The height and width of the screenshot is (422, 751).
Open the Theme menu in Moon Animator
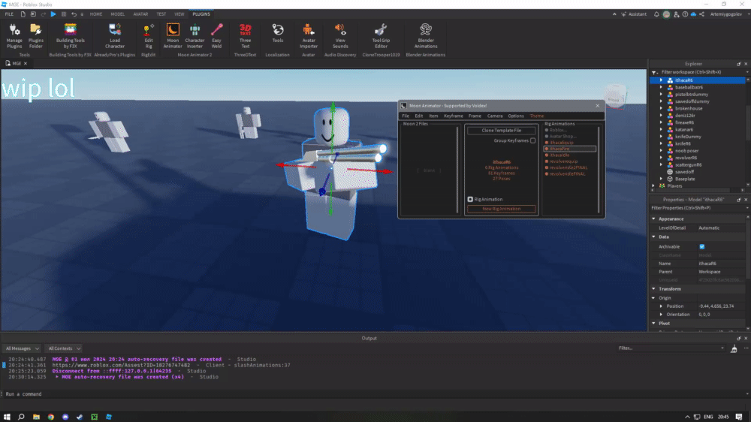[536, 116]
